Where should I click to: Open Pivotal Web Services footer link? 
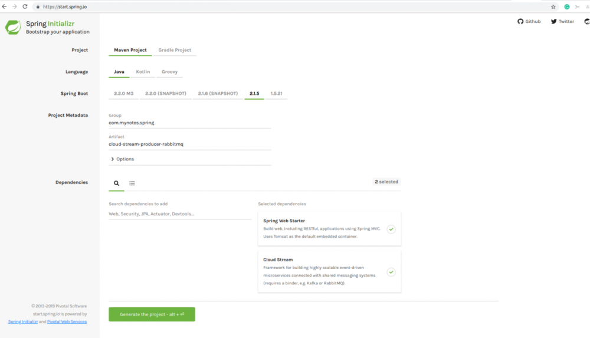click(x=67, y=322)
